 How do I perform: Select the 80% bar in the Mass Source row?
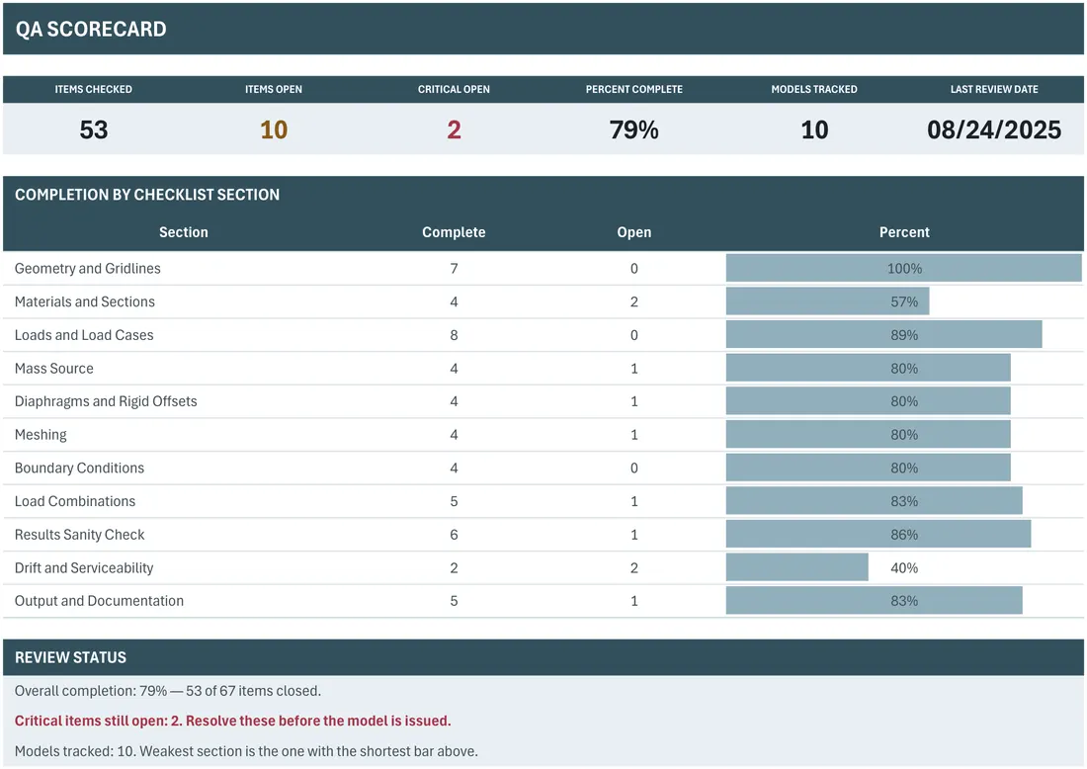tap(868, 369)
